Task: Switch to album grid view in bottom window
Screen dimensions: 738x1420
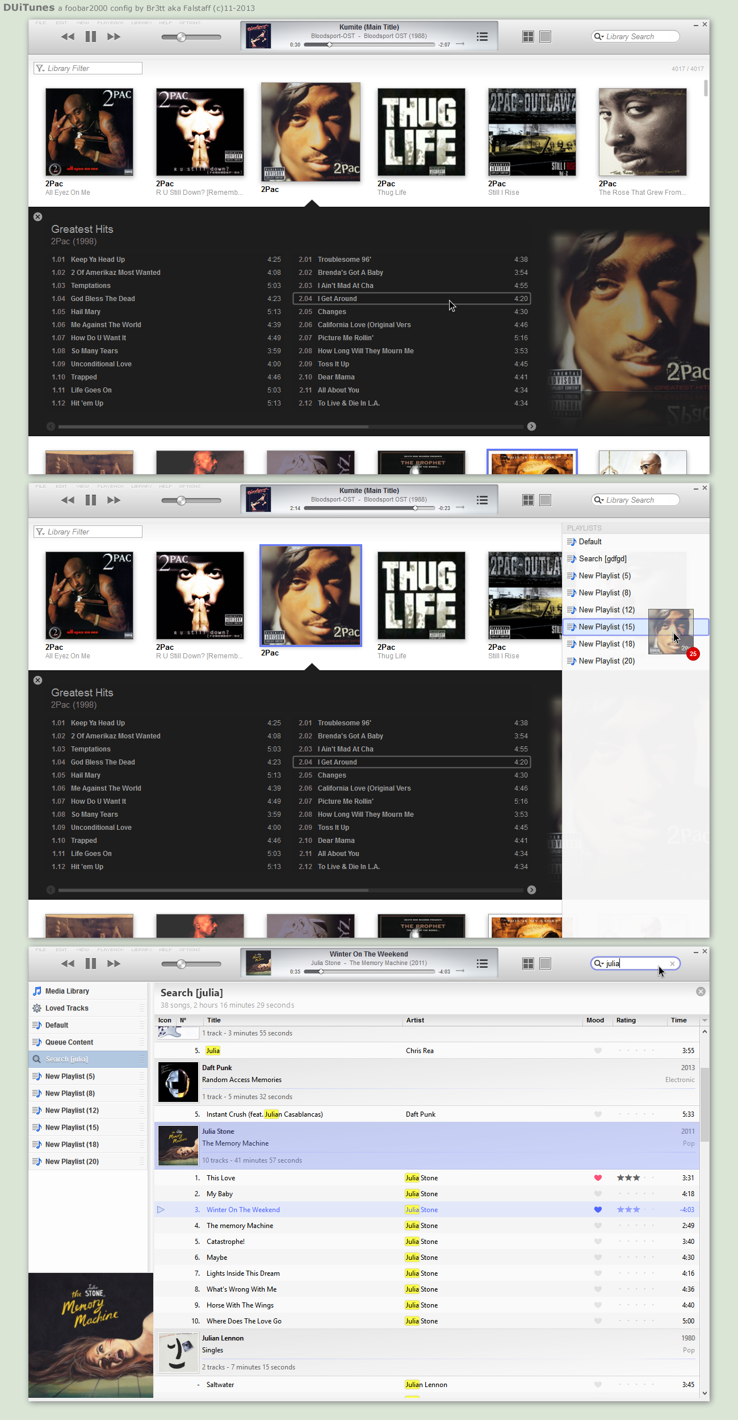Action: coord(528,964)
